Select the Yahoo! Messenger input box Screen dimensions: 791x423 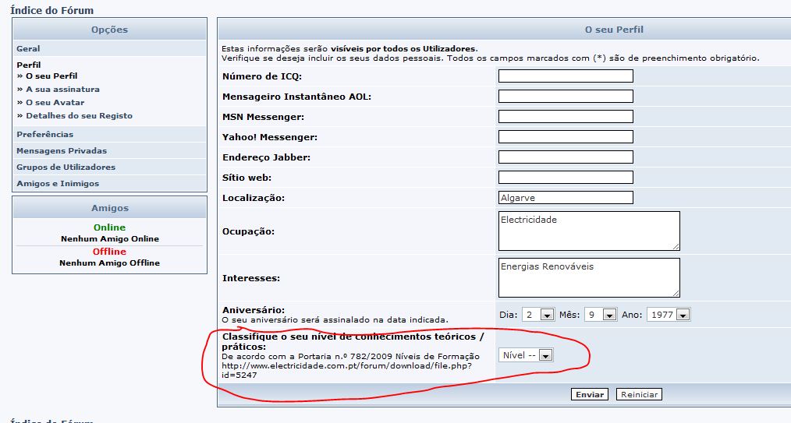coord(565,137)
